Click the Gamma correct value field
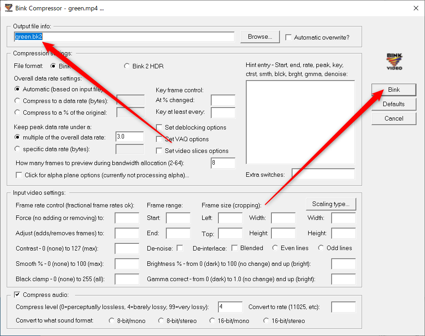 click(343, 279)
